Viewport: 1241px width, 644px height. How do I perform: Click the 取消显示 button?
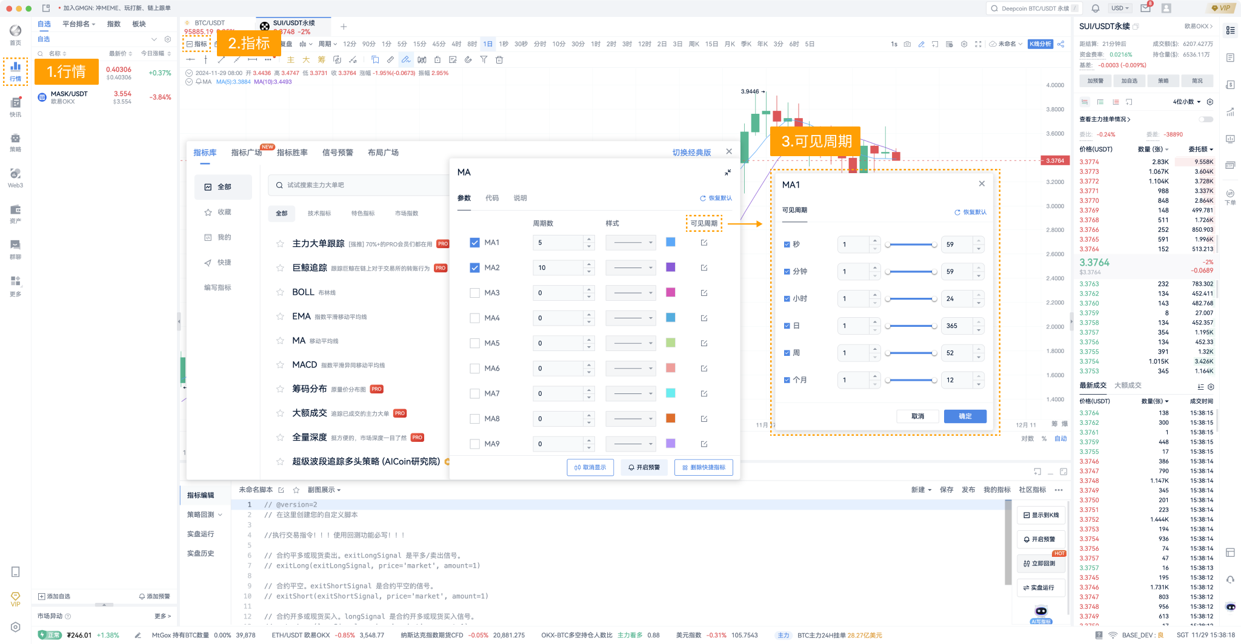click(590, 467)
